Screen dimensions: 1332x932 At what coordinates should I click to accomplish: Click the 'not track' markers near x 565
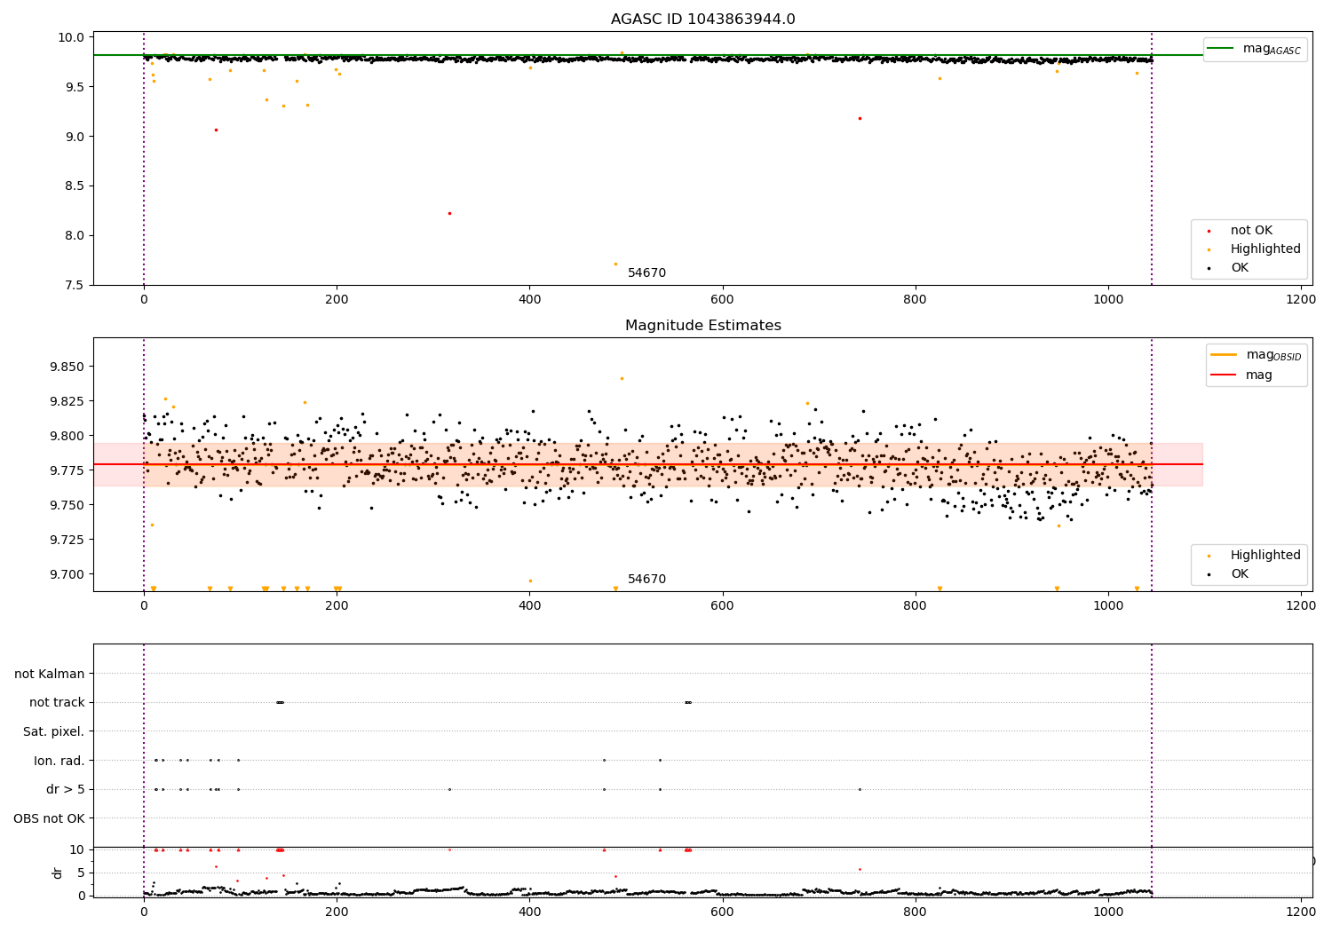[688, 703]
